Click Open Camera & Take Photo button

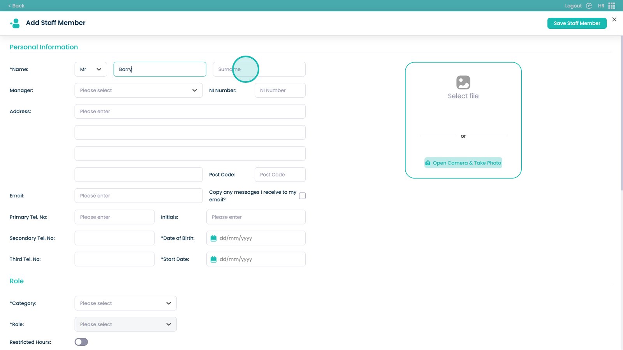tap(463, 163)
